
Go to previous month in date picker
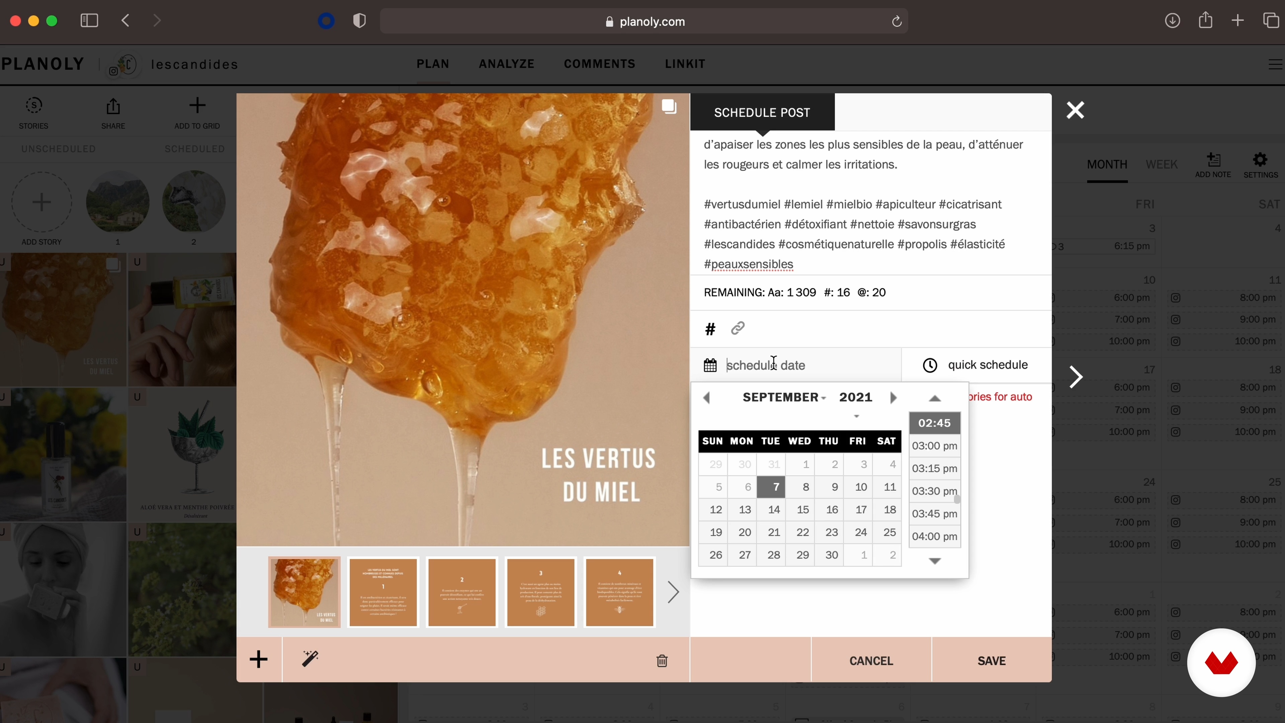[x=706, y=398]
